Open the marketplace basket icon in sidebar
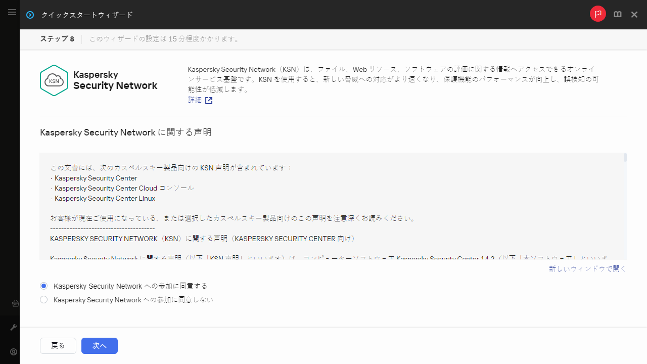This screenshot has width=647, height=364. [x=14, y=304]
